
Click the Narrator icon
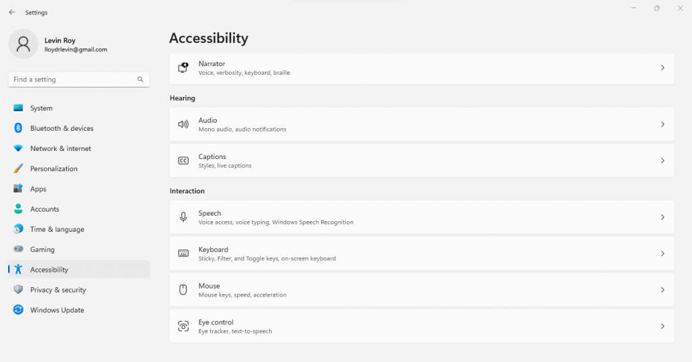pos(183,67)
